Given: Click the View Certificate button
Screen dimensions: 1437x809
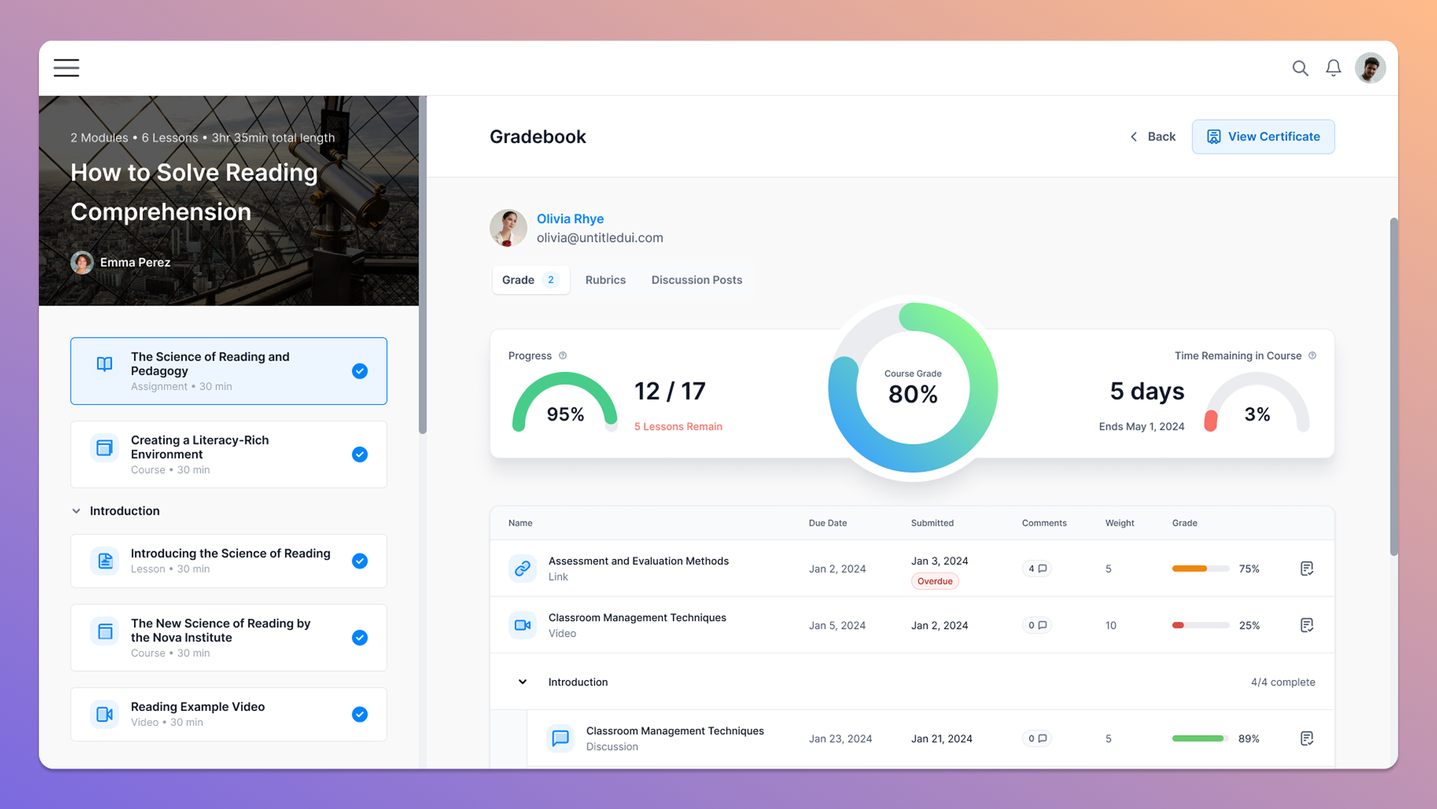Looking at the screenshot, I should 1263,136.
